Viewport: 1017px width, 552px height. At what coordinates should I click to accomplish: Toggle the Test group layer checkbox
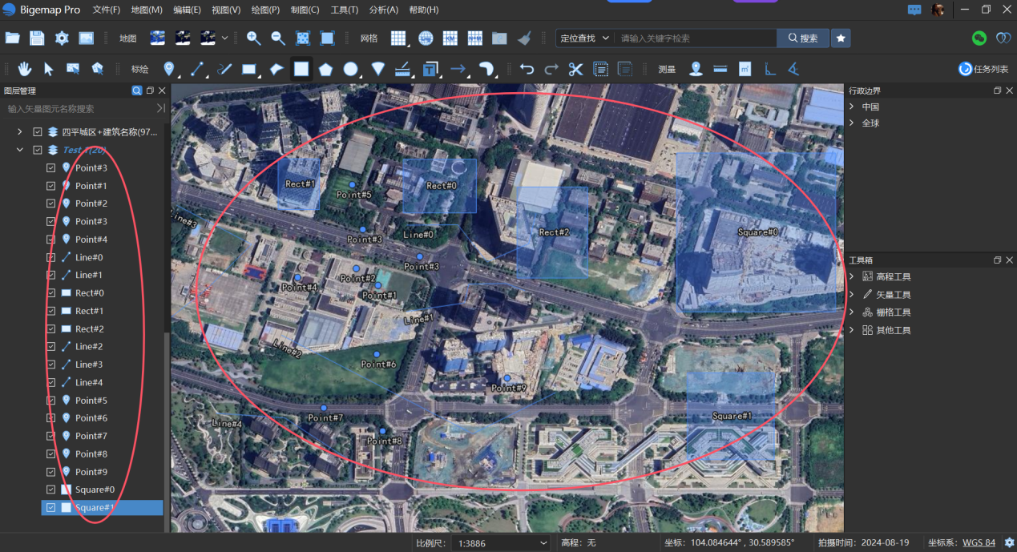[x=37, y=150]
